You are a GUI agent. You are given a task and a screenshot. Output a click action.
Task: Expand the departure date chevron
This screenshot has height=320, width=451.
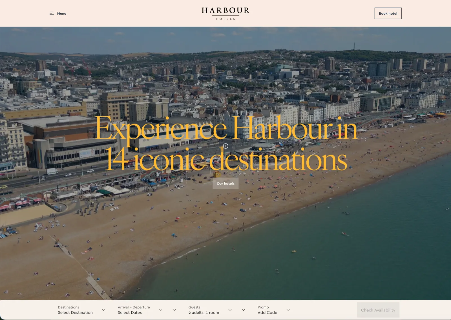click(174, 310)
